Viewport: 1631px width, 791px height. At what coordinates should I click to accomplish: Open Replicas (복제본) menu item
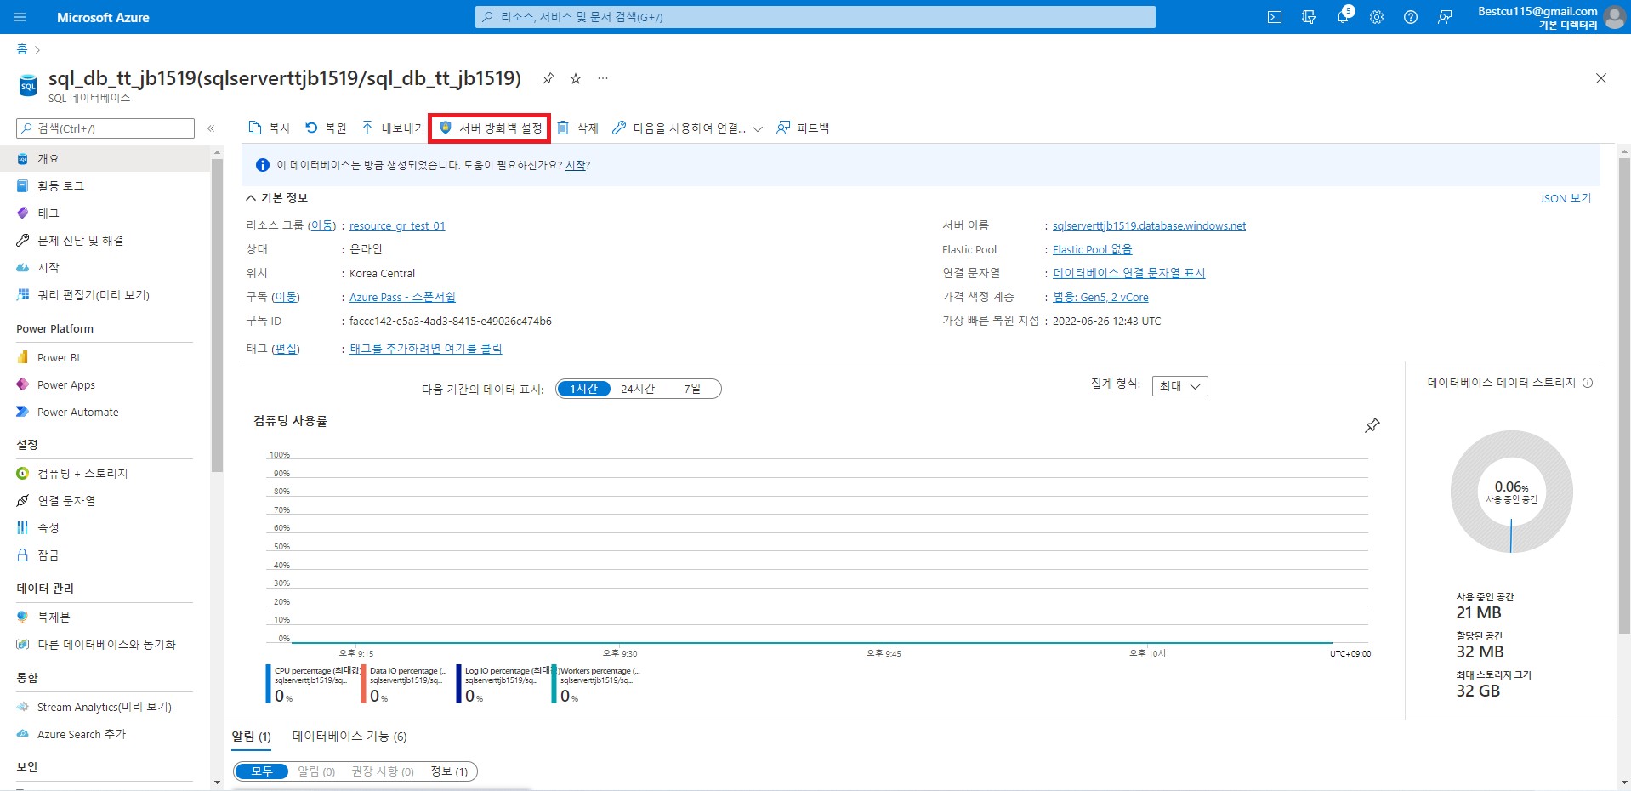click(105, 617)
